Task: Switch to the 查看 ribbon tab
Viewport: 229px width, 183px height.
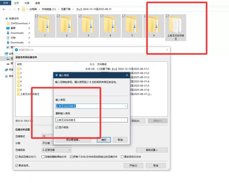Action: [37, 3]
